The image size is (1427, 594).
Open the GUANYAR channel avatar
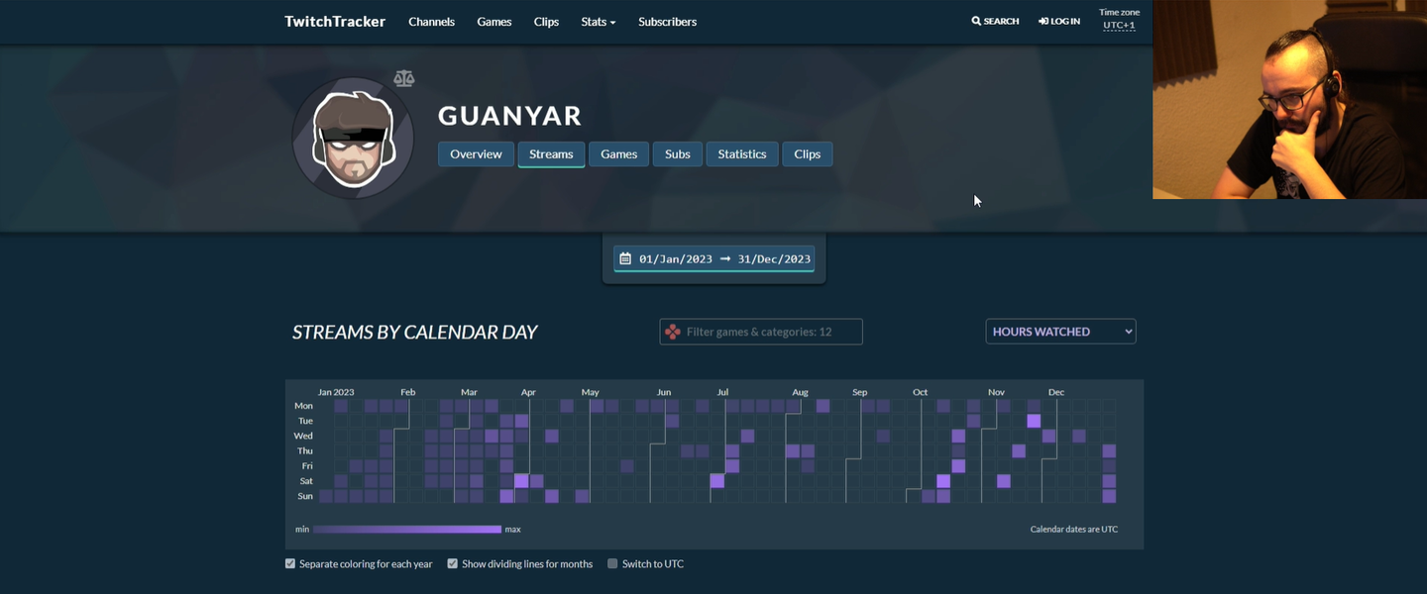click(x=353, y=138)
